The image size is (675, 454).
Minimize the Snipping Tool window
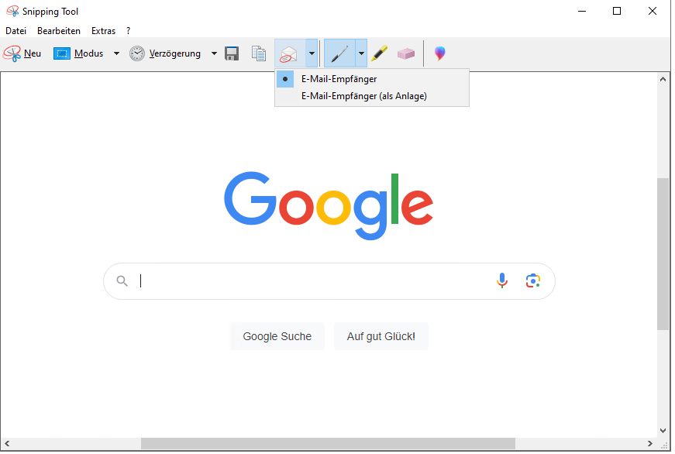(582, 11)
